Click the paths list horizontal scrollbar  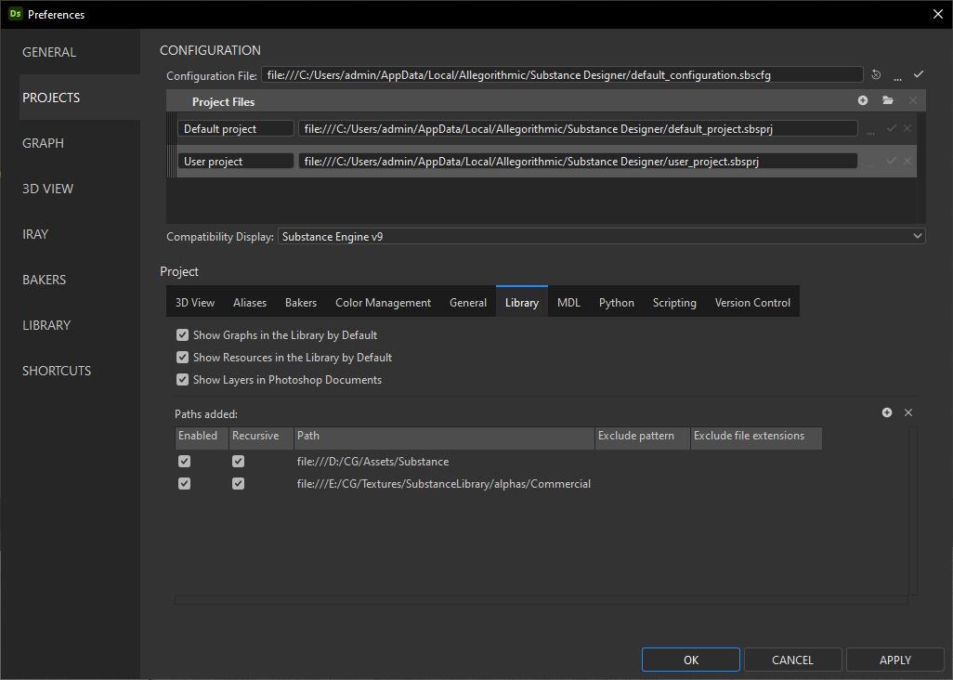pos(541,600)
